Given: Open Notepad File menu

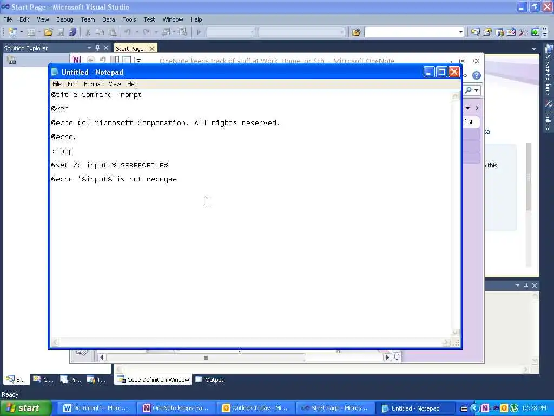Looking at the screenshot, I should pos(57,84).
